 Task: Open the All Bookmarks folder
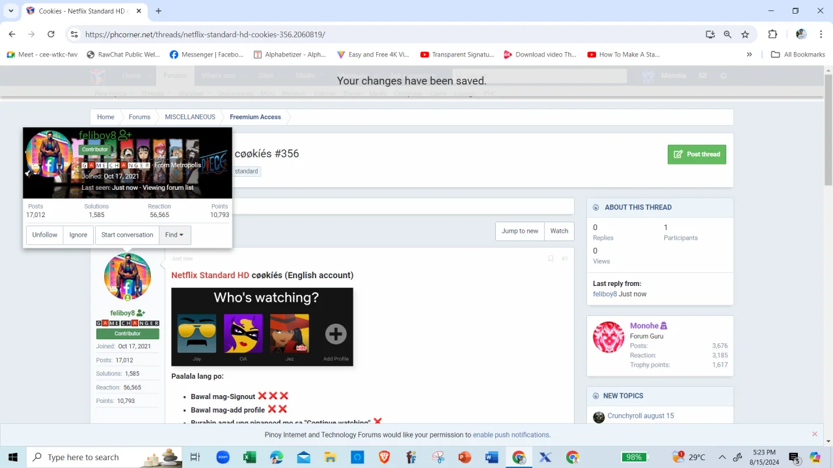(x=798, y=55)
